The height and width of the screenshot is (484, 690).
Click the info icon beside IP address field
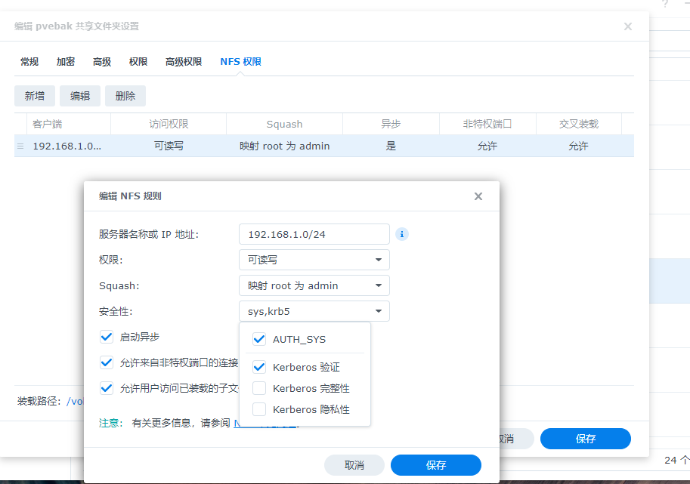402,234
